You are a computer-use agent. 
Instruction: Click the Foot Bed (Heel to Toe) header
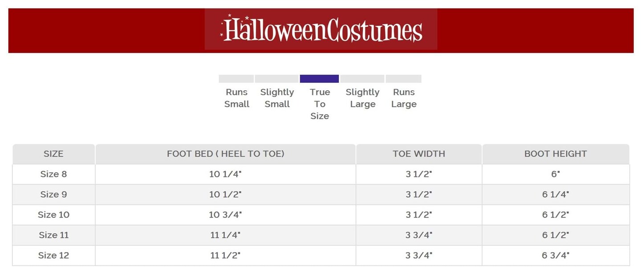(225, 154)
